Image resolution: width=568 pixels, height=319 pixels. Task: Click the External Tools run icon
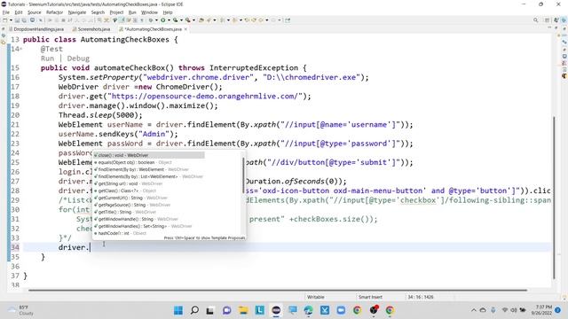tap(187, 20)
